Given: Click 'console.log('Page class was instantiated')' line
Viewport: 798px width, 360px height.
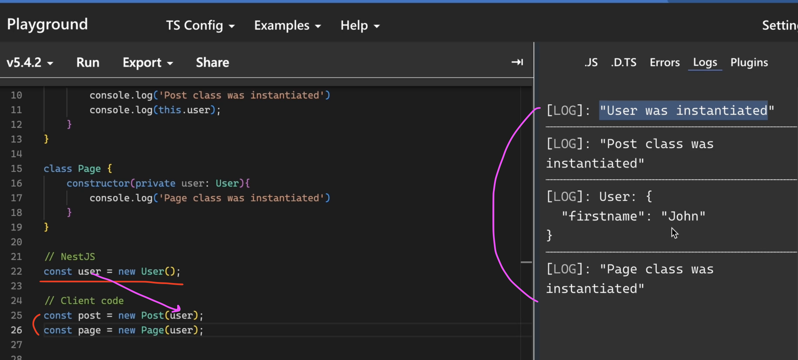Looking at the screenshot, I should click(210, 198).
